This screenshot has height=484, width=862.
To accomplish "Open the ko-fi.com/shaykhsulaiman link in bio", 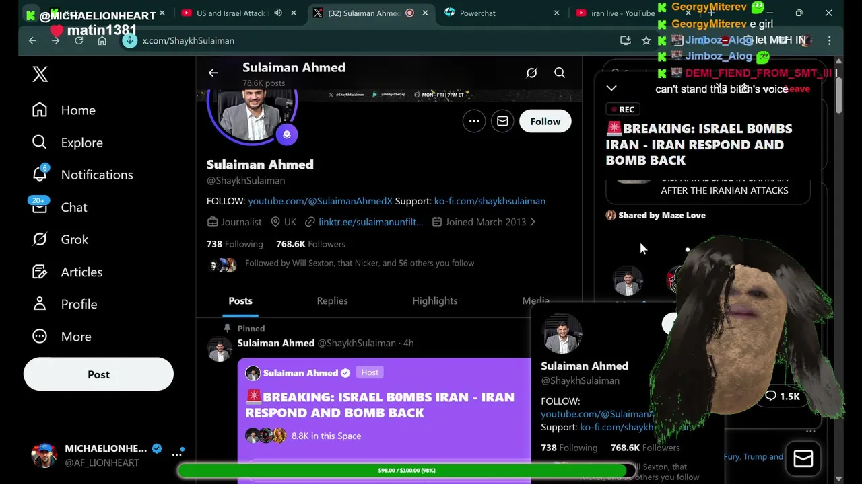I will click(490, 201).
